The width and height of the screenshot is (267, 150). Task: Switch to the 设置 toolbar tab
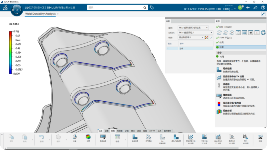(107, 131)
